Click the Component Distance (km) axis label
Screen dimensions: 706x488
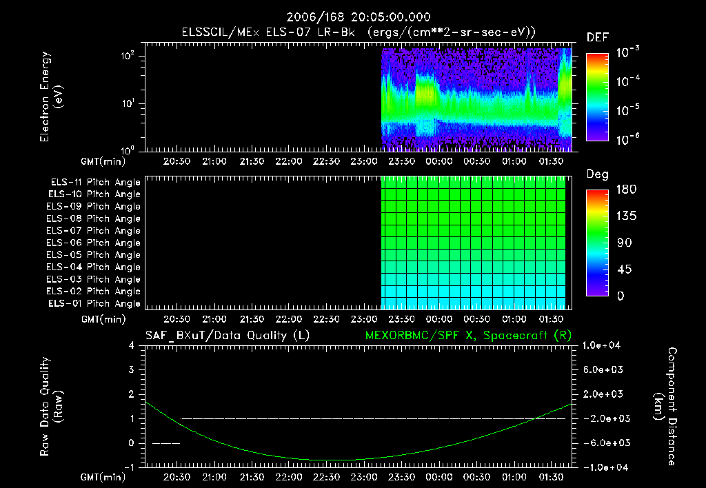pyautogui.click(x=665, y=407)
